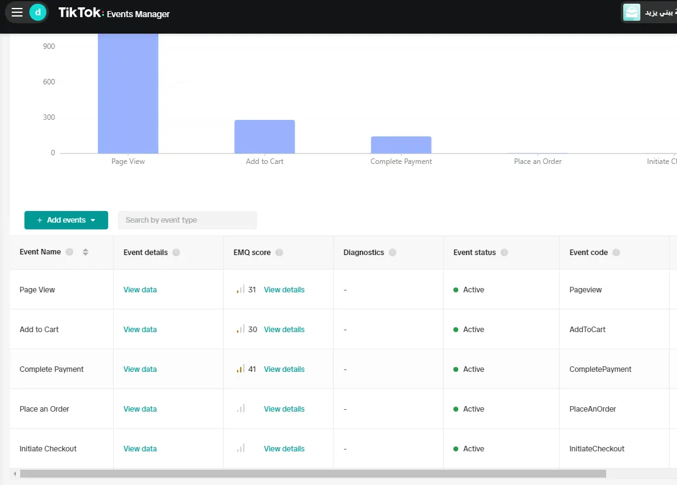The width and height of the screenshot is (677, 485).
Task: Open View data for Page View
Action: point(140,290)
